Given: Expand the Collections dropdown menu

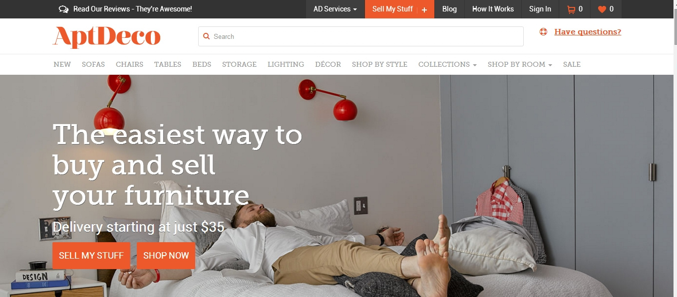Looking at the screenshot, I should pos(447,64).
